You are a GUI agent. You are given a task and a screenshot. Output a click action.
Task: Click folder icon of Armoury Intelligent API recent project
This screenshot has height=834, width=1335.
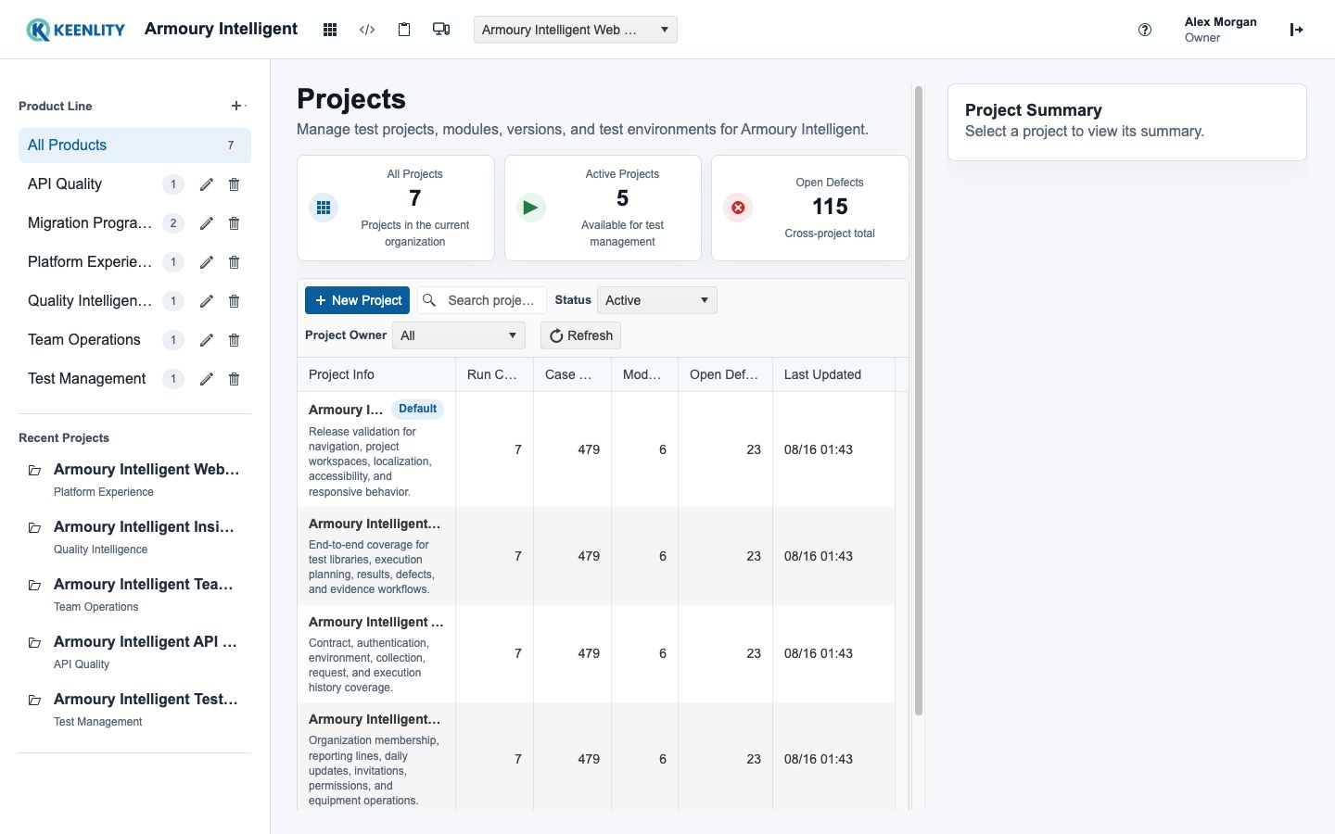coord(34,643)
